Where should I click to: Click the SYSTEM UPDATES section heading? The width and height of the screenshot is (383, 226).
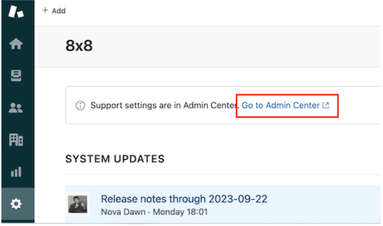coord(115,159)
